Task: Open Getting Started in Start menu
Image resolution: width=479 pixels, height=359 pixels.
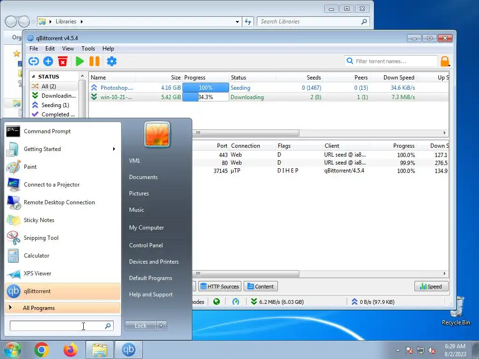Action: (x=63, y=149)
